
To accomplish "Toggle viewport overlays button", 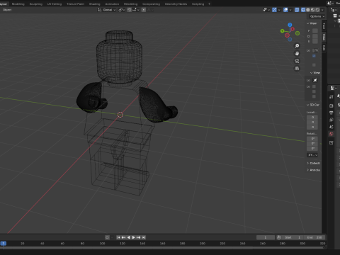I will pyautogui.click(x=285, y=10).
